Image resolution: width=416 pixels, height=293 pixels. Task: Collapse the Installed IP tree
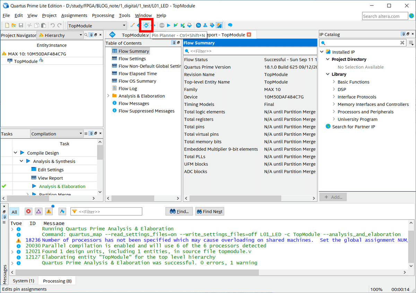coord(322,52)
